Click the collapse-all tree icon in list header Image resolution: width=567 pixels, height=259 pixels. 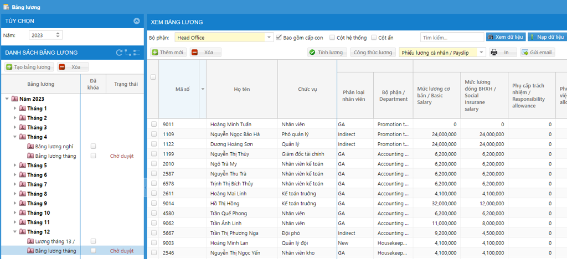point(136,53)
